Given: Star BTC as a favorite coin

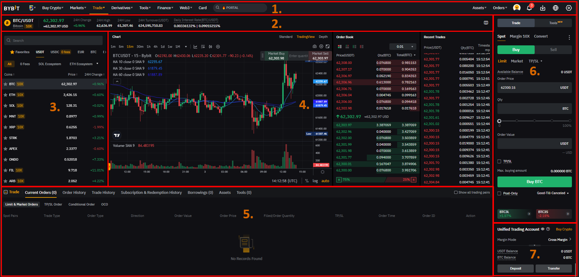Looking at the screenshot, I should pyautogui.click(x=5, y=84).
